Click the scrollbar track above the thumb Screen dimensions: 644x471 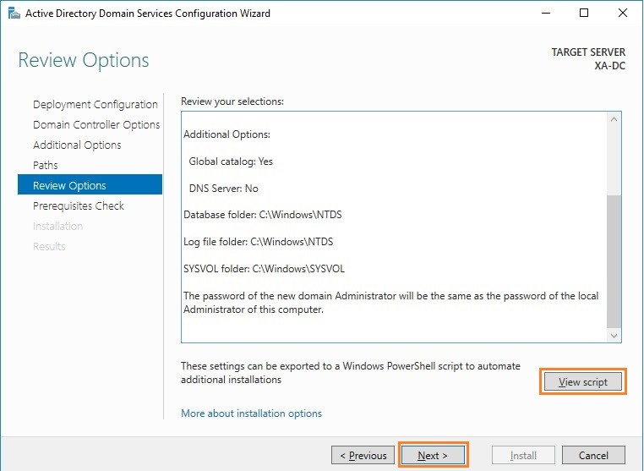pyautogui.click(x=614, y=162)
